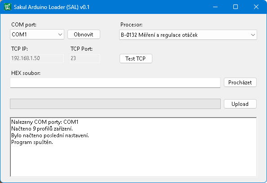Viewport: 267px width, 183px height.
Task: Click log line 'Nalezeny COM porty: COM1'
Action: (x=45, y=122)
